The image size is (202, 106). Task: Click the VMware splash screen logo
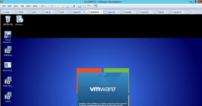[103, 89]
